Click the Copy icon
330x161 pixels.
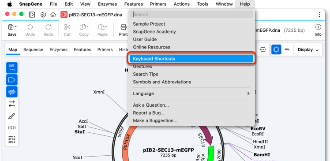[82, 27]
